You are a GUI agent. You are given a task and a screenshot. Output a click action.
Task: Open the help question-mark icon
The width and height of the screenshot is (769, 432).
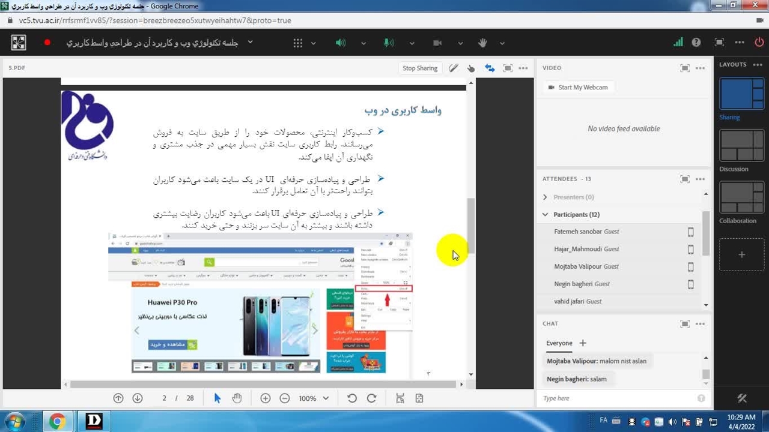point(696,43)
